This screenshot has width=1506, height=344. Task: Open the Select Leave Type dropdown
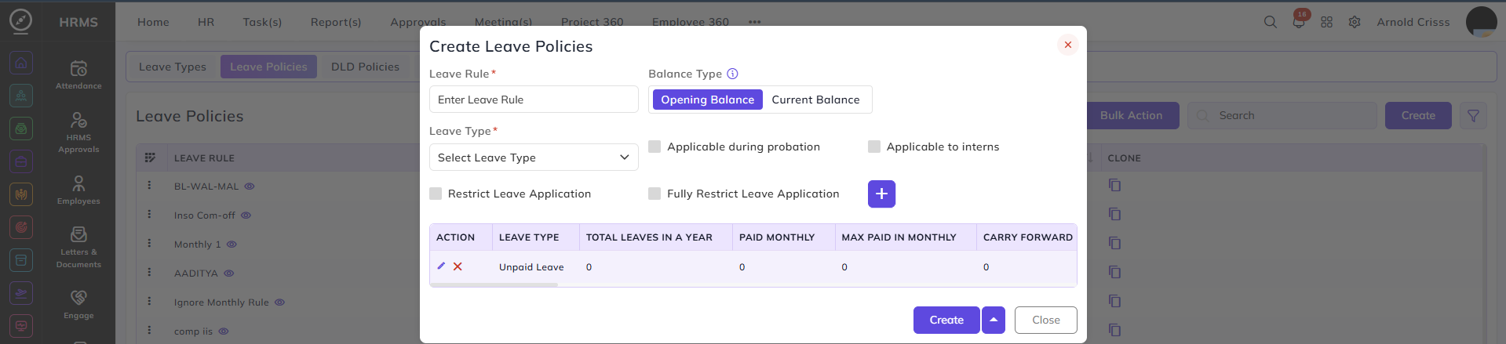534,158
